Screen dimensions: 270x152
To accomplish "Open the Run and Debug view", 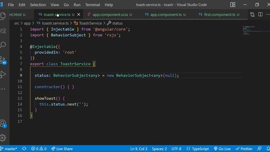I will (x=3, y=75).
